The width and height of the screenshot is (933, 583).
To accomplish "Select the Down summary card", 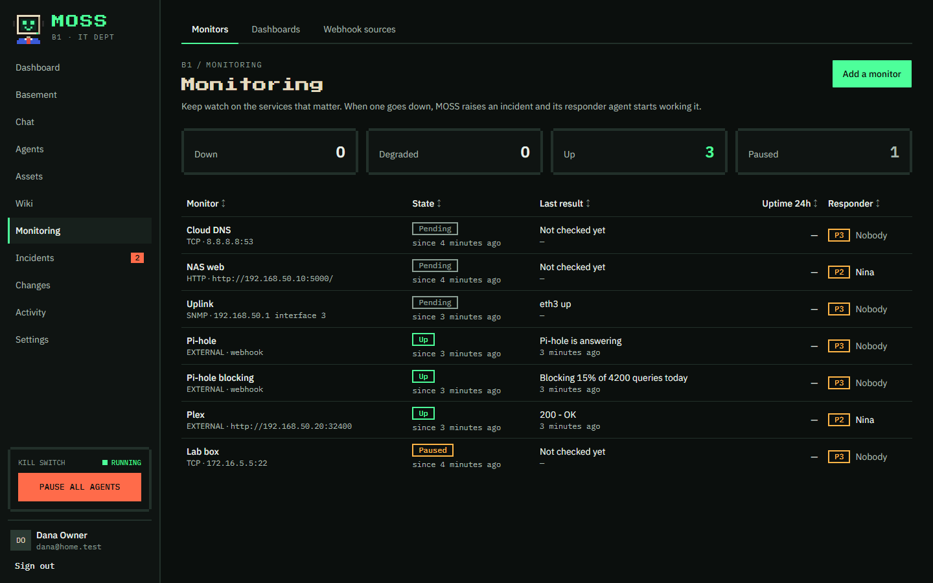I will tap(270, 152).
